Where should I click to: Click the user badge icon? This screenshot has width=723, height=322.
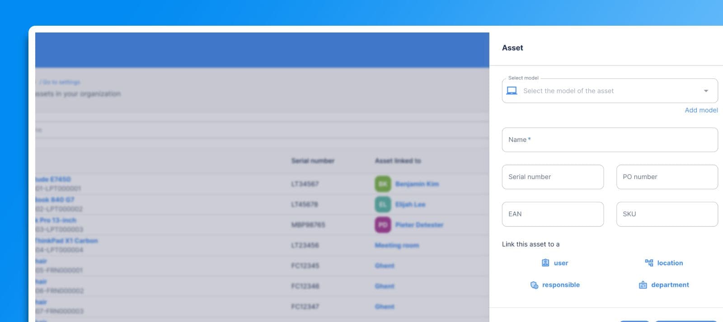click(545, 263)
